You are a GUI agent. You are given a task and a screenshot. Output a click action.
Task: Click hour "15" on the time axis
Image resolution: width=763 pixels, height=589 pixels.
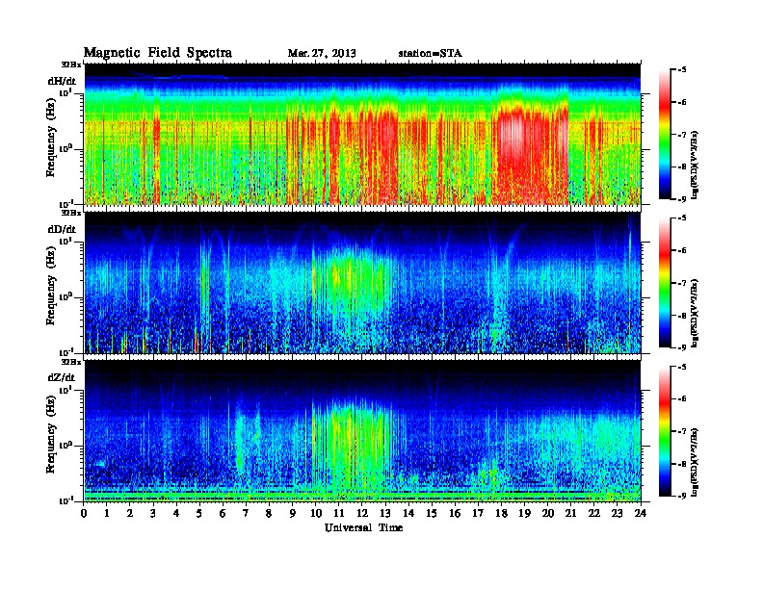point(433,513)
